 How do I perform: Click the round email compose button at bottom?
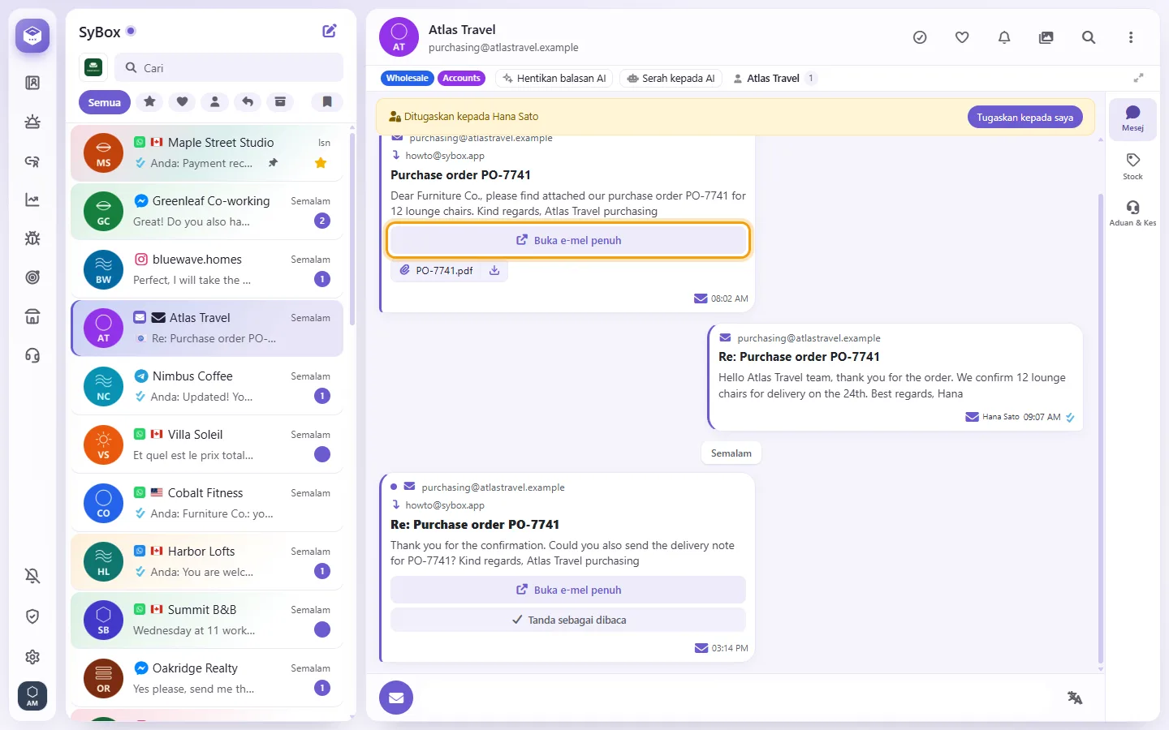pyautogui.click(x=396, y=698)
